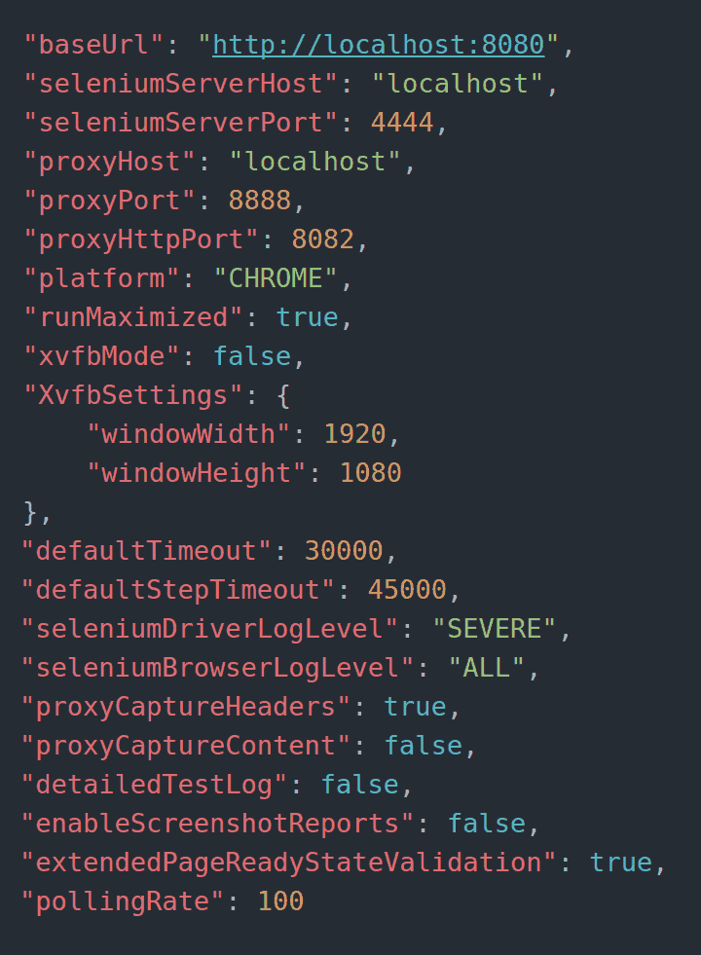The image size is (701, 955).
Task: Open the http://localhost:8080 link
Action: tap(378, 45)
